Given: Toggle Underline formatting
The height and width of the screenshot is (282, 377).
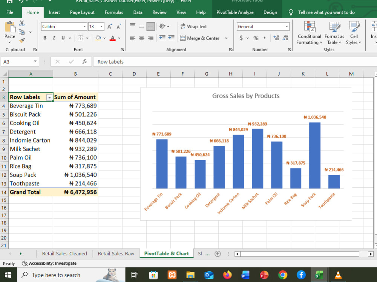Looking at the screenshot, I should (x=63, y=38).
